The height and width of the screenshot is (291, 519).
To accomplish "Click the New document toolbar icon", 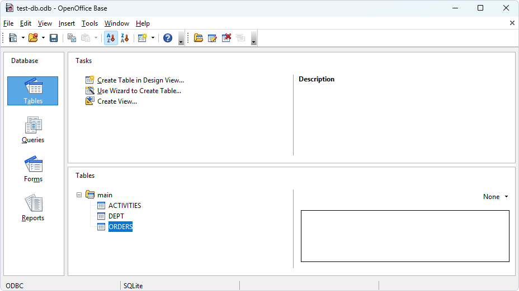I will click(x=13, y=38).
